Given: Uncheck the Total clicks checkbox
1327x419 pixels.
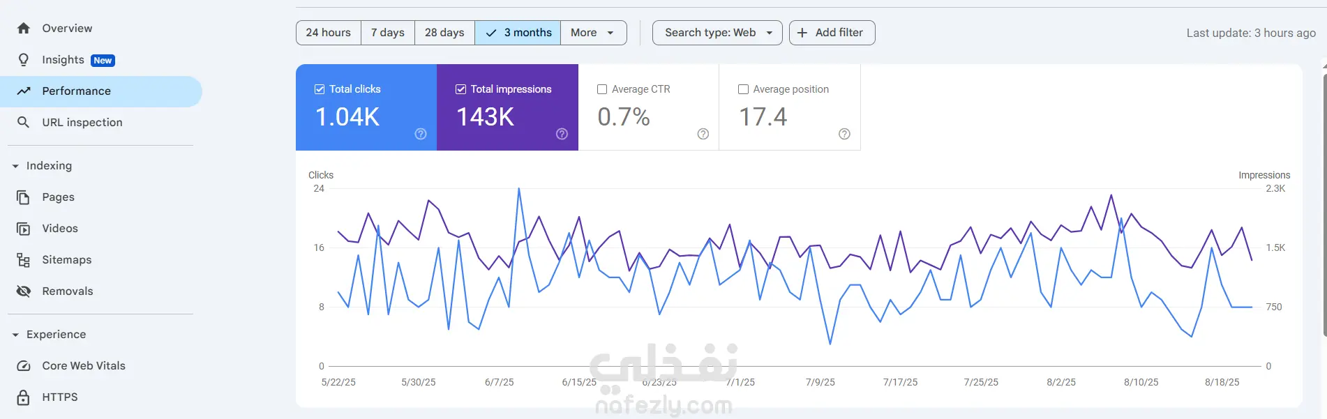Looking at the screenshot, I should [320, 89].
